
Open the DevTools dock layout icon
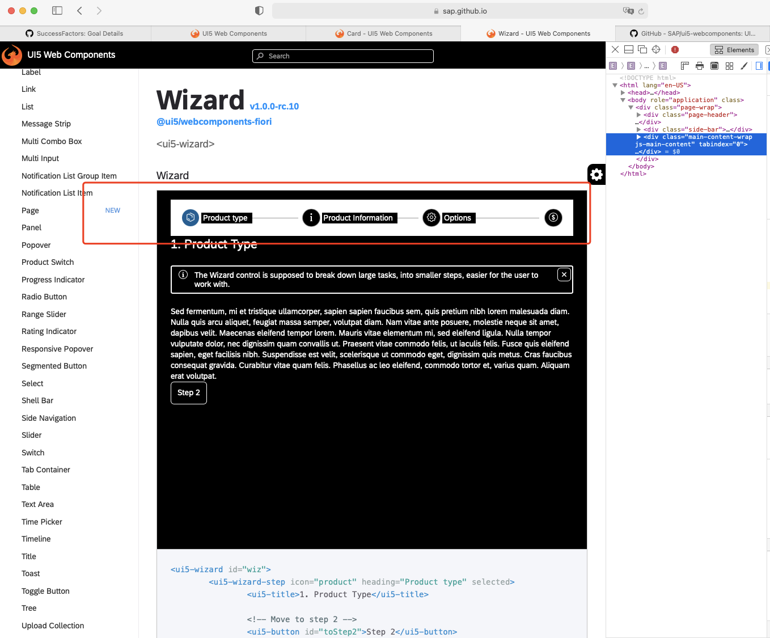tap(628, 49)
